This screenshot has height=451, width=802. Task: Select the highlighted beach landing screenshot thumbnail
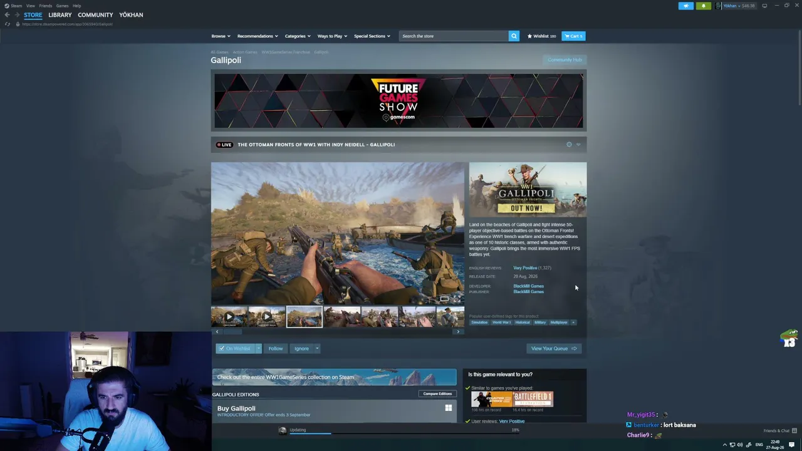pyautogui.click(x=305, y=317)
